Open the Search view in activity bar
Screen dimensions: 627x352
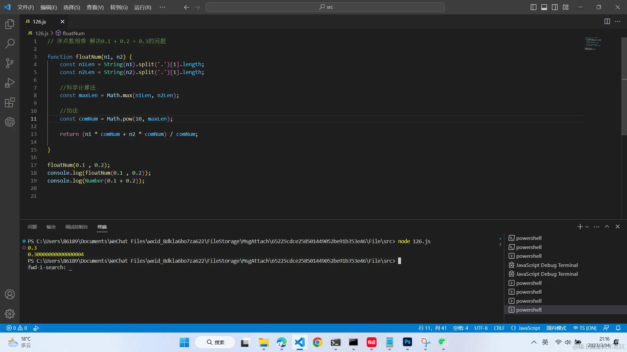point(10,43)
